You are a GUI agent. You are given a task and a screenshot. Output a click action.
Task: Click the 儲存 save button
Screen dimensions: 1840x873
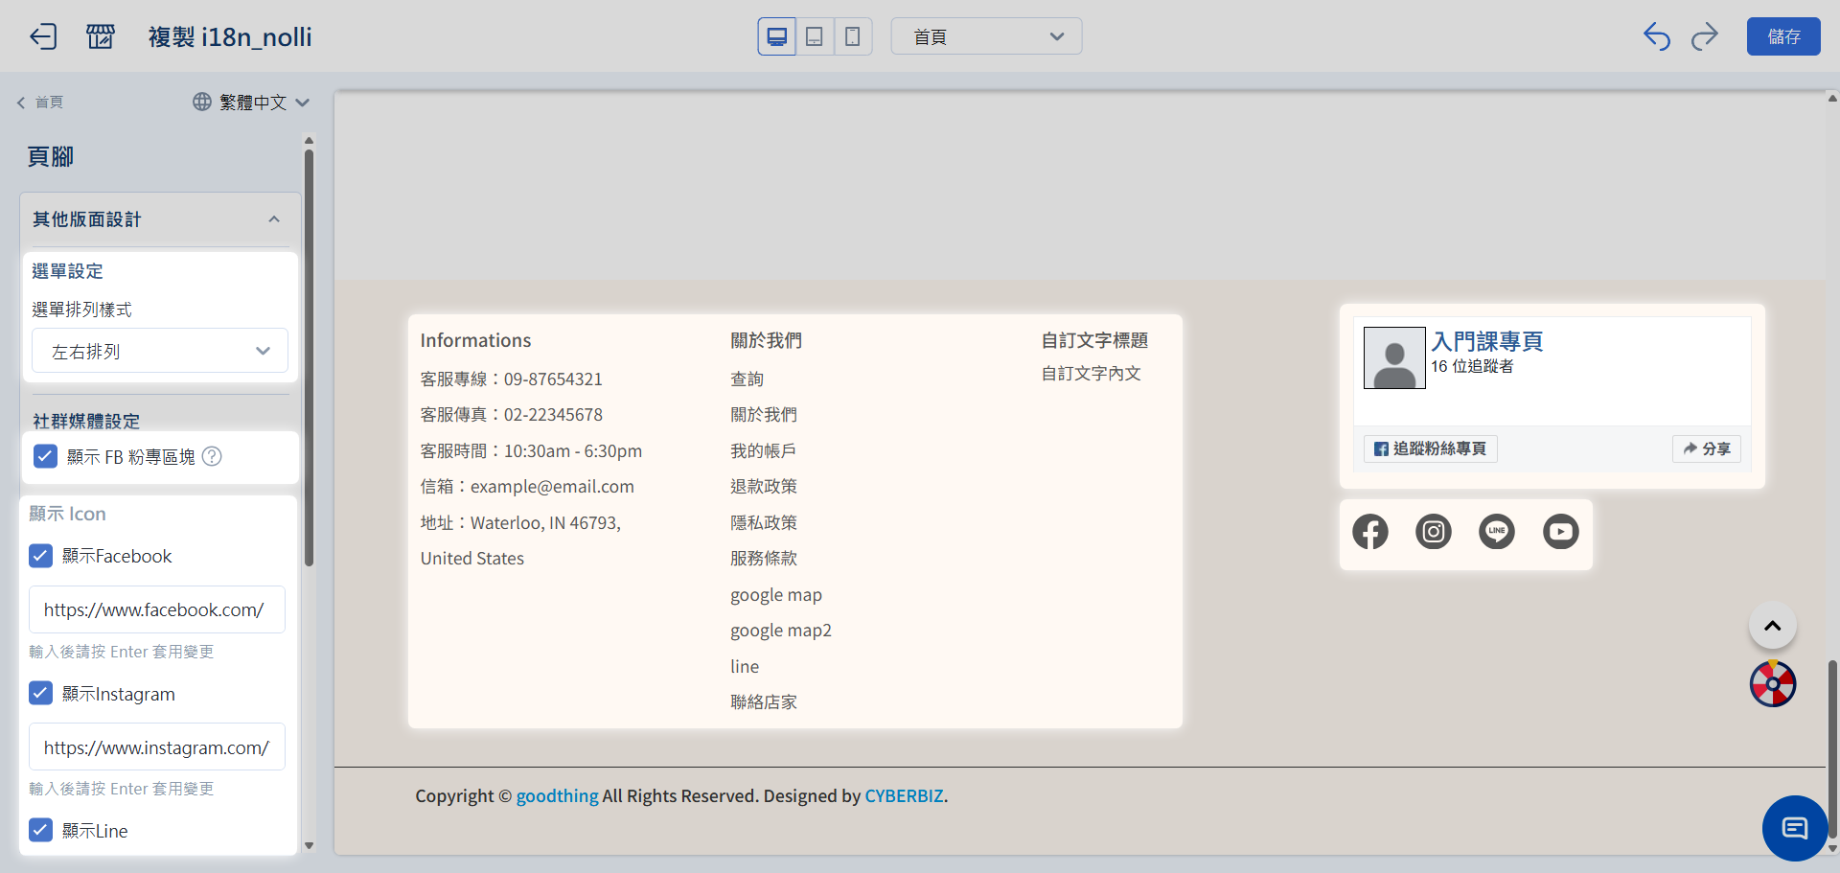[x=1782, y=36]
